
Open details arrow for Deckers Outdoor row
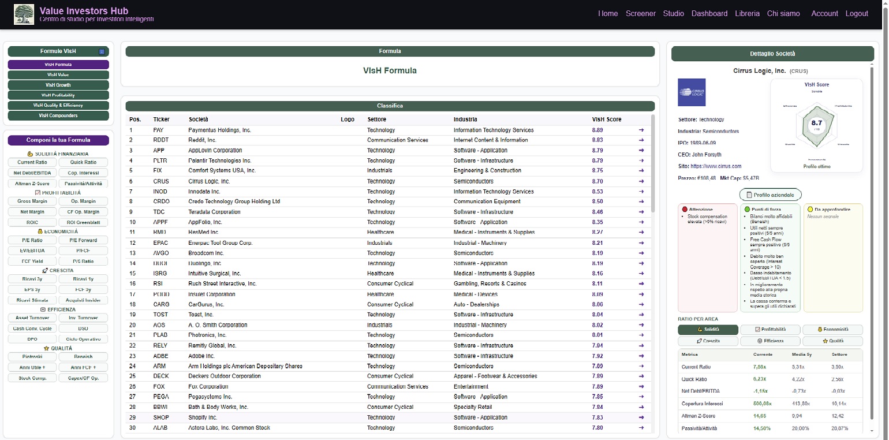pyautogui.click(x=641, y=376)
